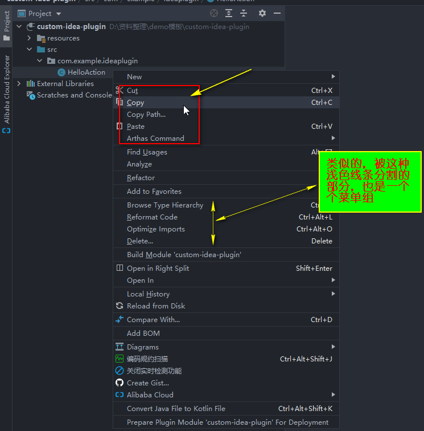This screenshot has height=431, width=424.
Task: Click the Cut scissors icon
Action: coord(120,90)
